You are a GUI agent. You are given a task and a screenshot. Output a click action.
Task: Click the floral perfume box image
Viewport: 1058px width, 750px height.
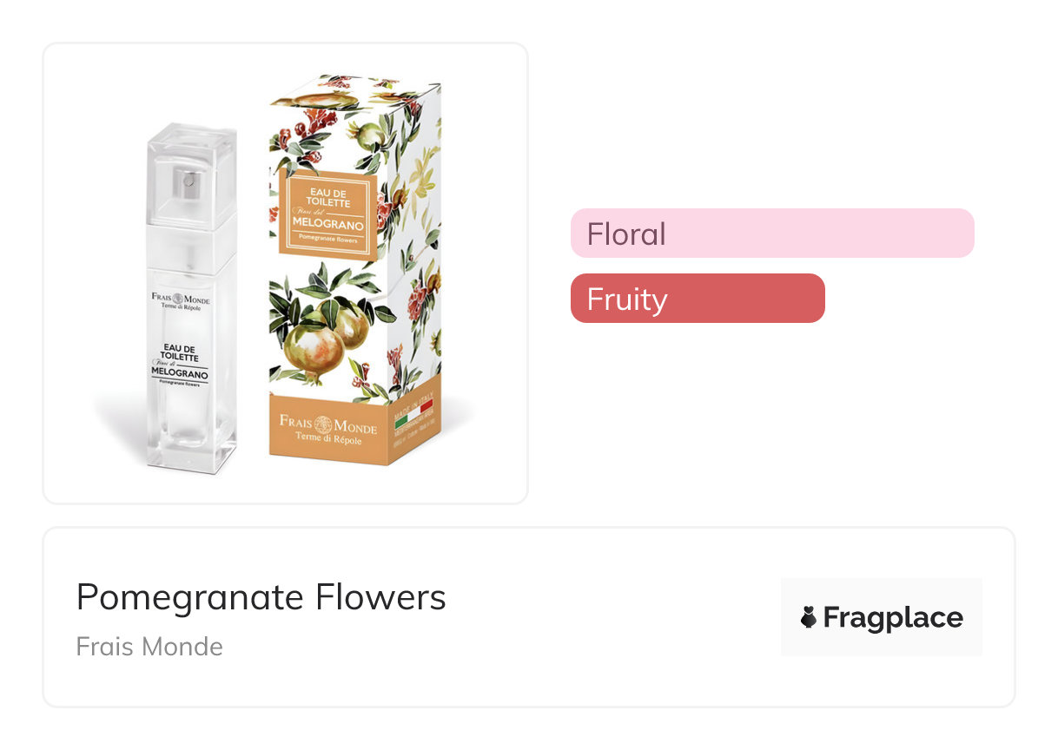[354, 269]
